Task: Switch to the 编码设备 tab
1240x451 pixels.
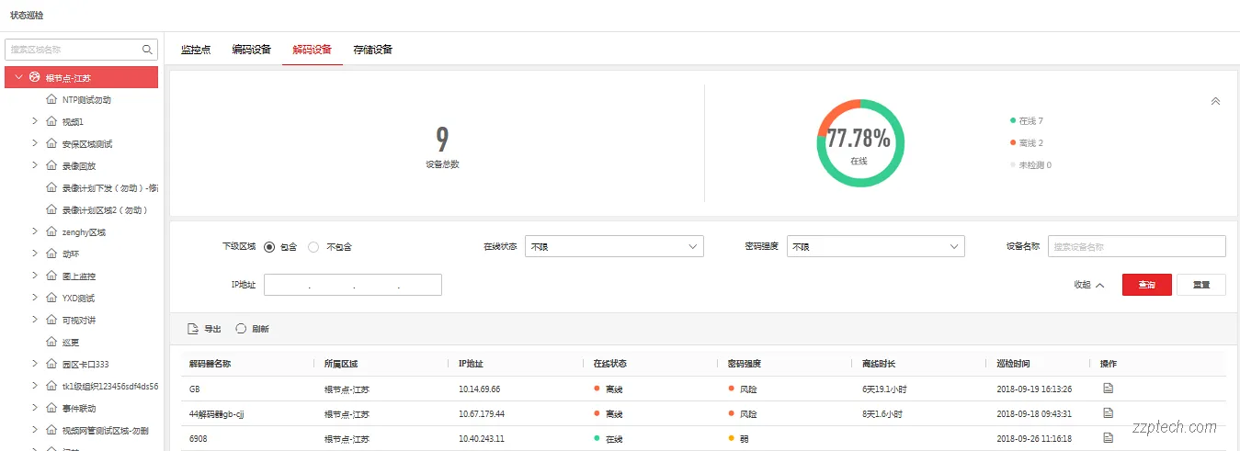Action: pos(252,50)
